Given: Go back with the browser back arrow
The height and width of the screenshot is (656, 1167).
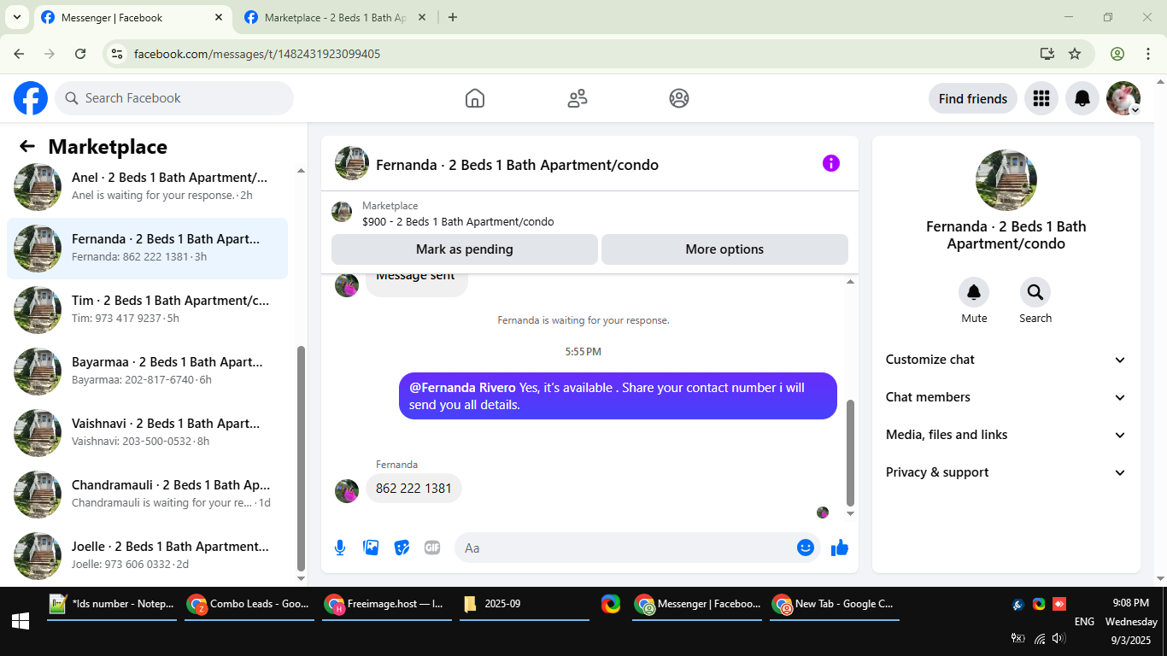Looking at the screenshot, I should coord(19,54).
